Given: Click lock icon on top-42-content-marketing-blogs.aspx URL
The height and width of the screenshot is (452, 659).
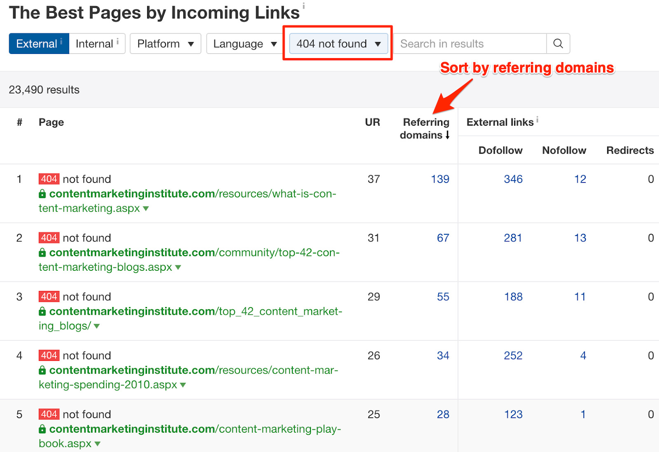Looking at the screenshot, I should coord(42,253).
